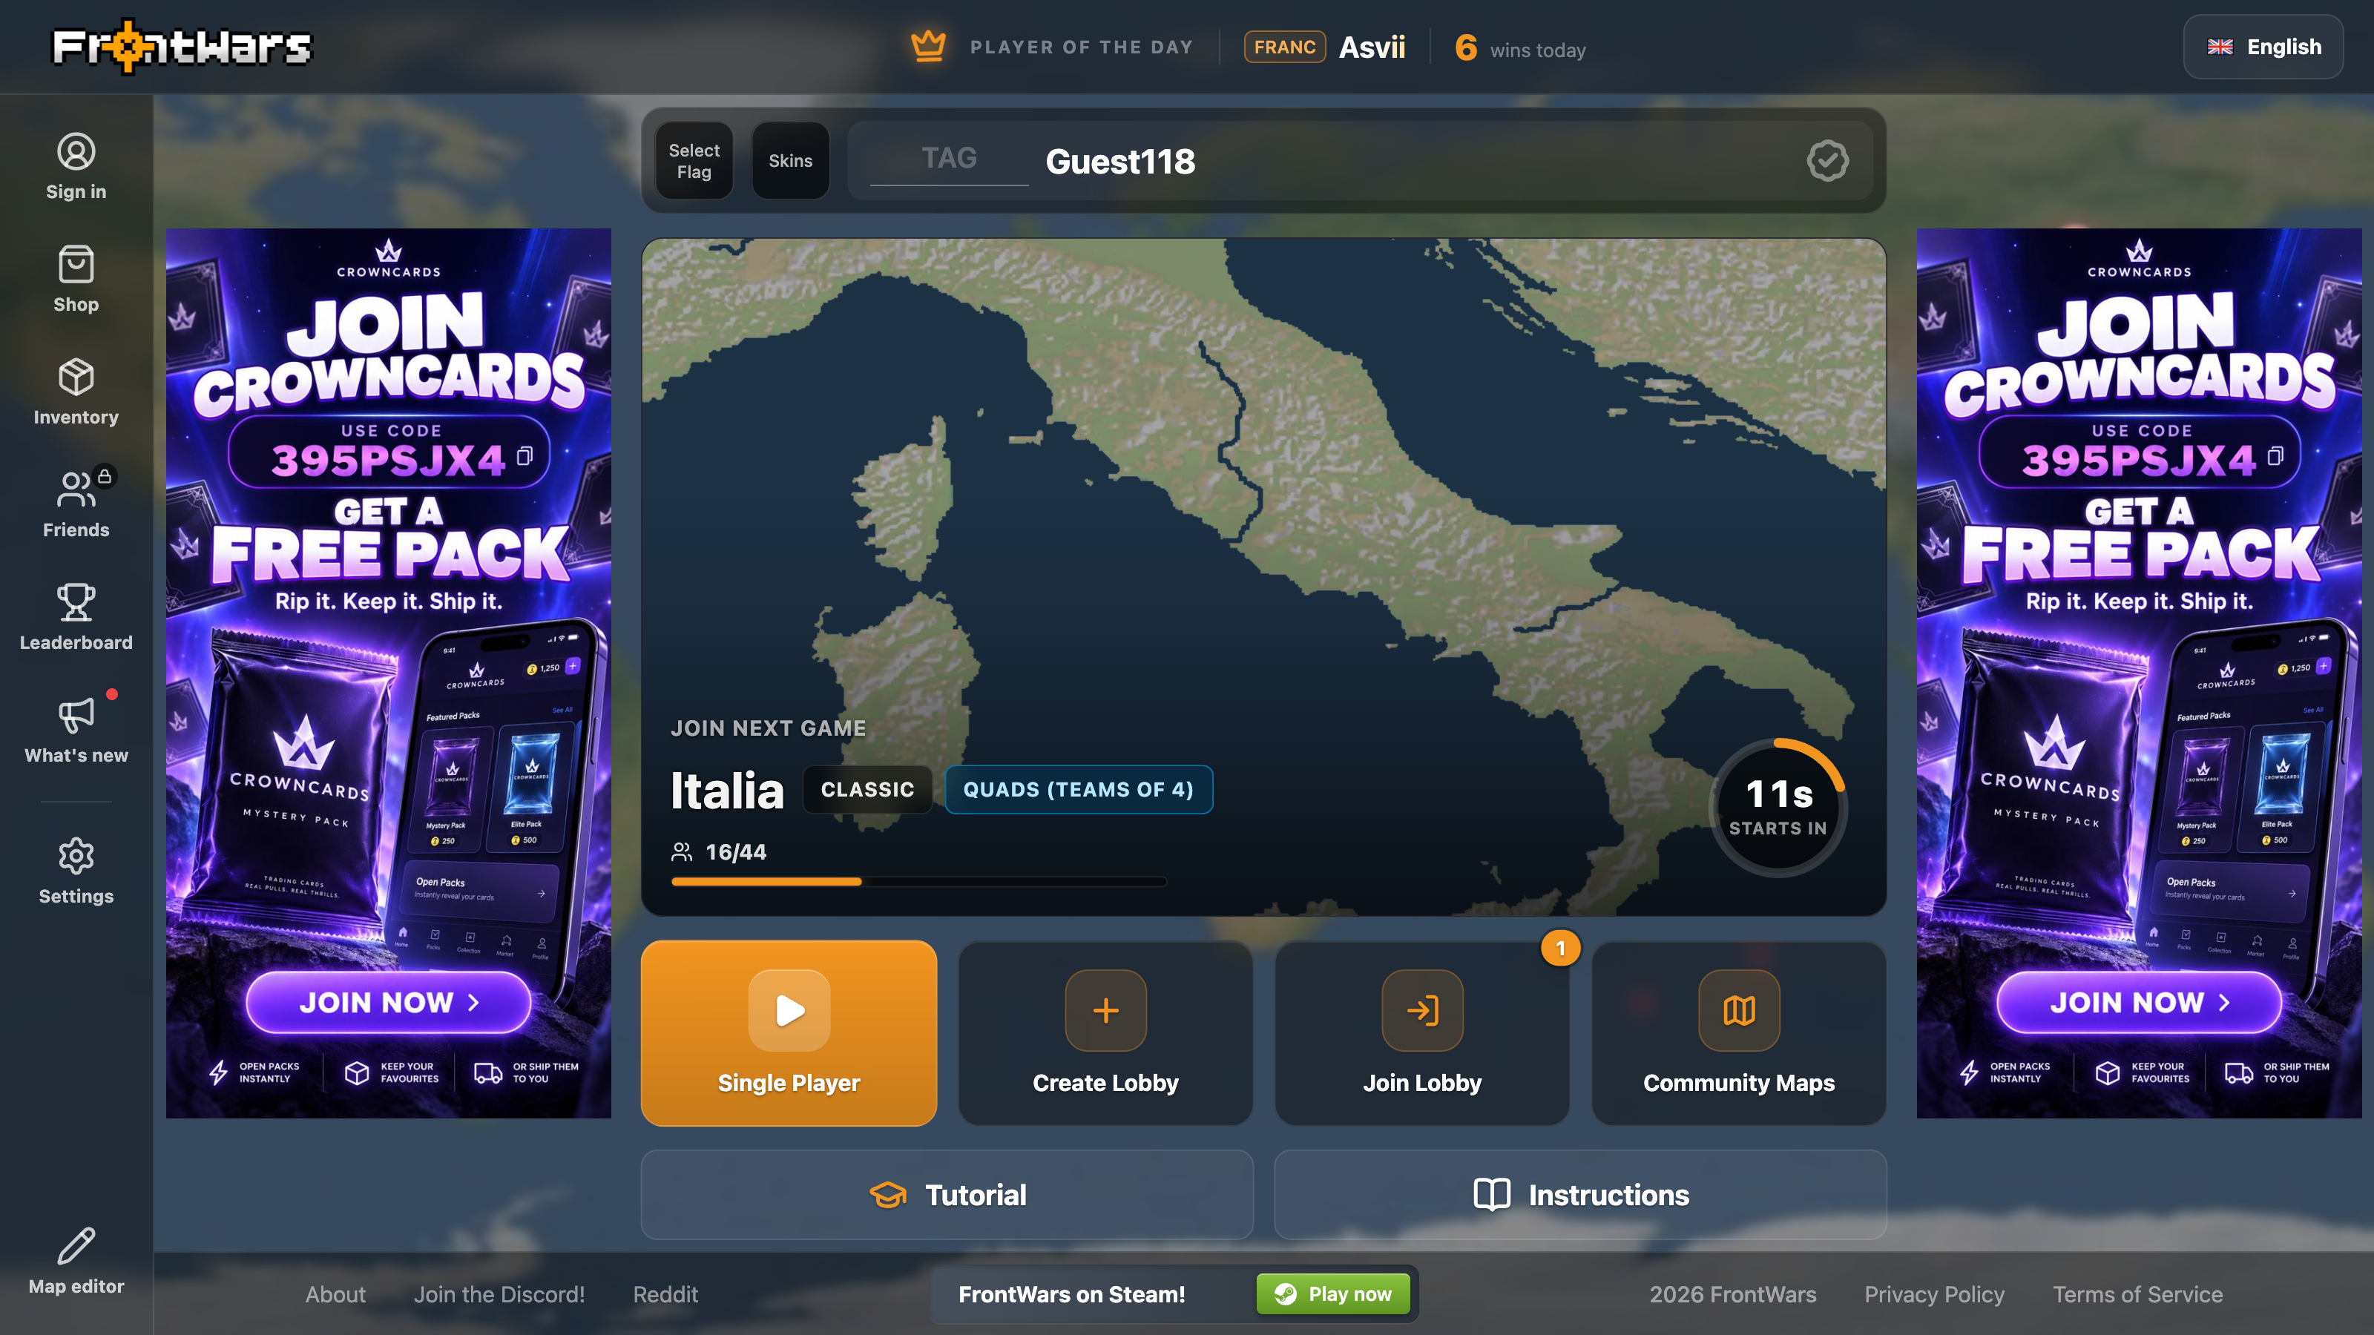Open the Sign in page
Screen dimensions: 2374x1335
pos(76,167)
